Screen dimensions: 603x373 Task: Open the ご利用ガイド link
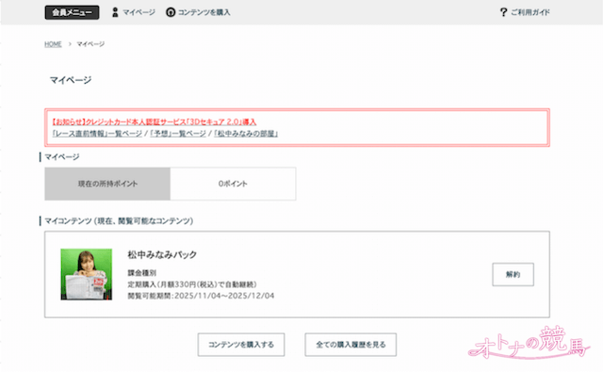click(x=530, y=12)
